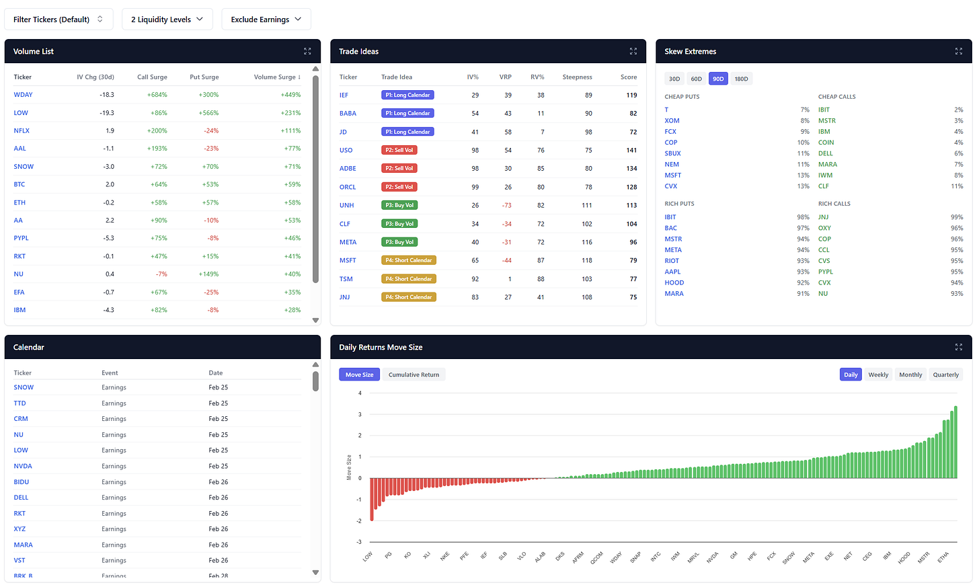Click the Calendar scroll up arrow
Screen dimensions: 979x587
click(x=316, y=364)
